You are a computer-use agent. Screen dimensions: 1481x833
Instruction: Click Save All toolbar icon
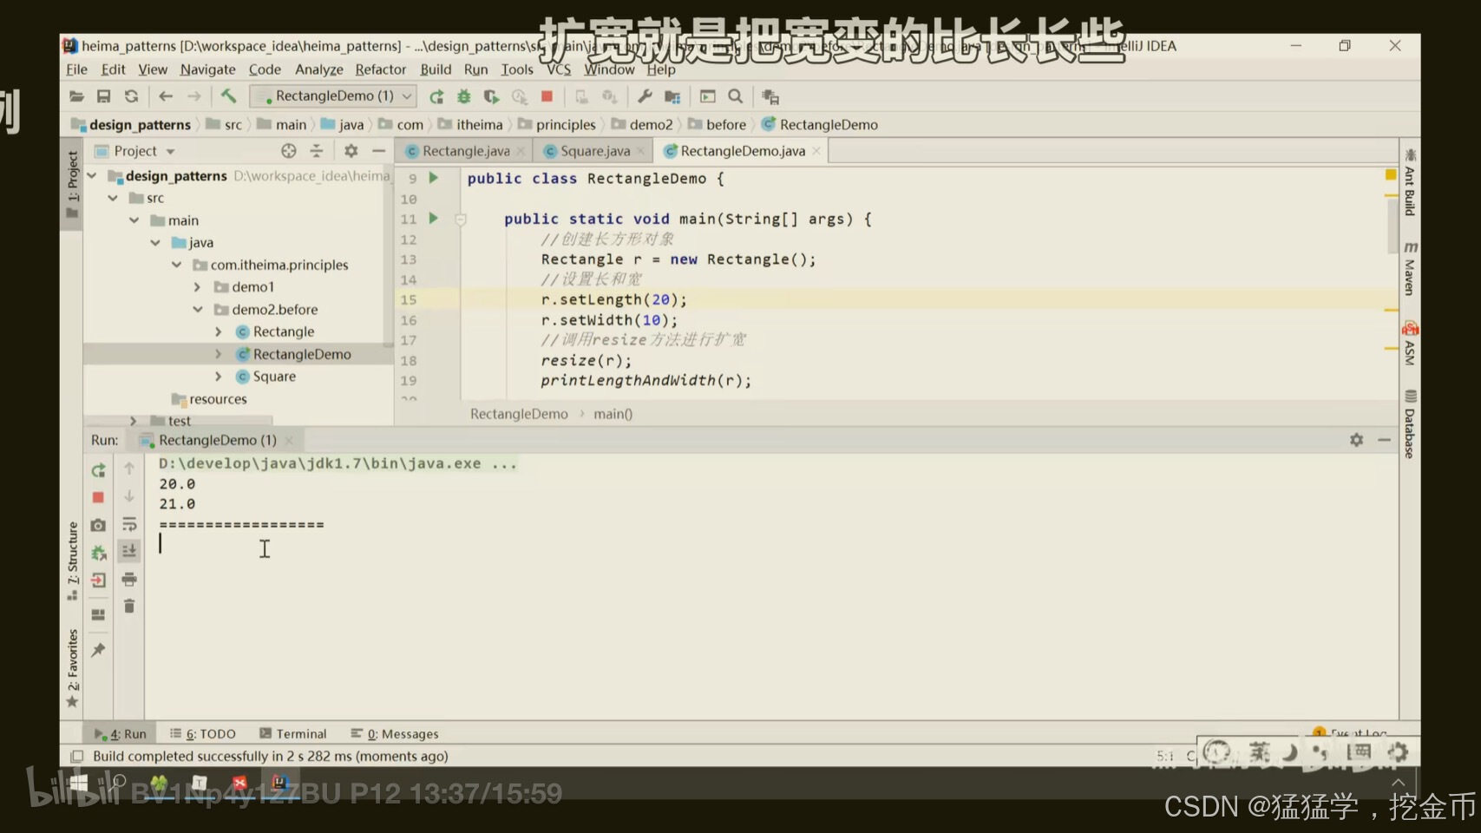103,96
